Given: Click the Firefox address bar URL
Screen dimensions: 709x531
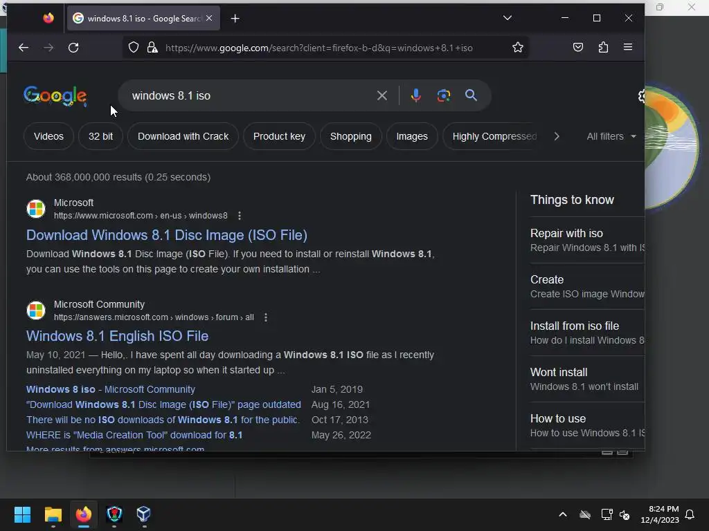Looking at the screenshot, I should tap(318, 48).
